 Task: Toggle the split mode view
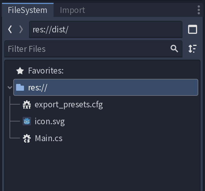pos(193,29)
